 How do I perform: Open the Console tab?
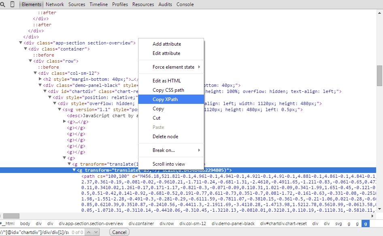click(x=185, y=4)
